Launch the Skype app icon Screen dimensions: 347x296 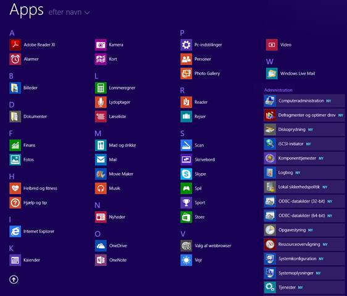pos(186,174)
